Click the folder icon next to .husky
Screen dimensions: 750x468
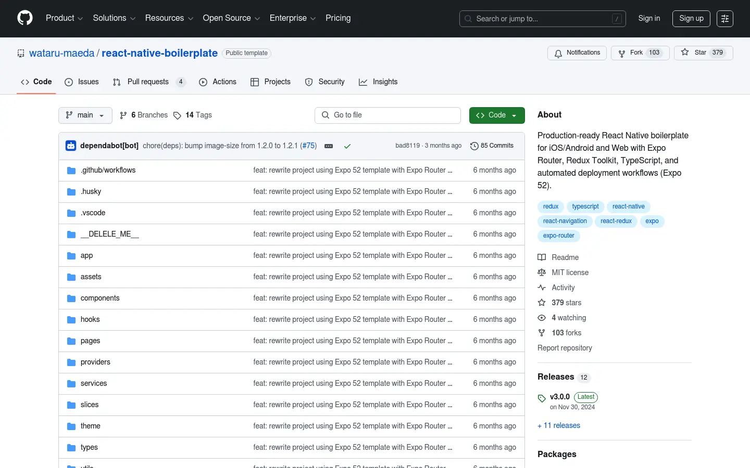tap(71, 192)
